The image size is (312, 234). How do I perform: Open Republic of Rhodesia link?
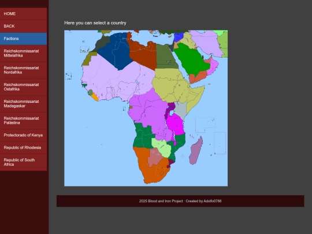pos(23,148)
